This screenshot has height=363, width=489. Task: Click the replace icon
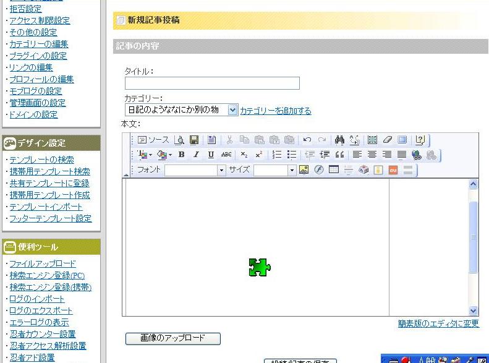(x=355, y=140)
